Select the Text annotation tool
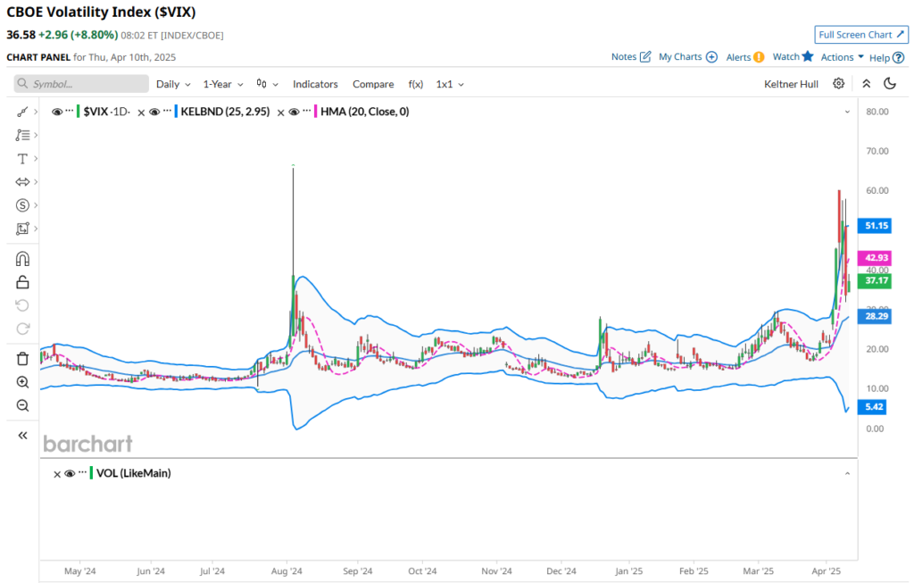914x583 pixels. [22, 159]
